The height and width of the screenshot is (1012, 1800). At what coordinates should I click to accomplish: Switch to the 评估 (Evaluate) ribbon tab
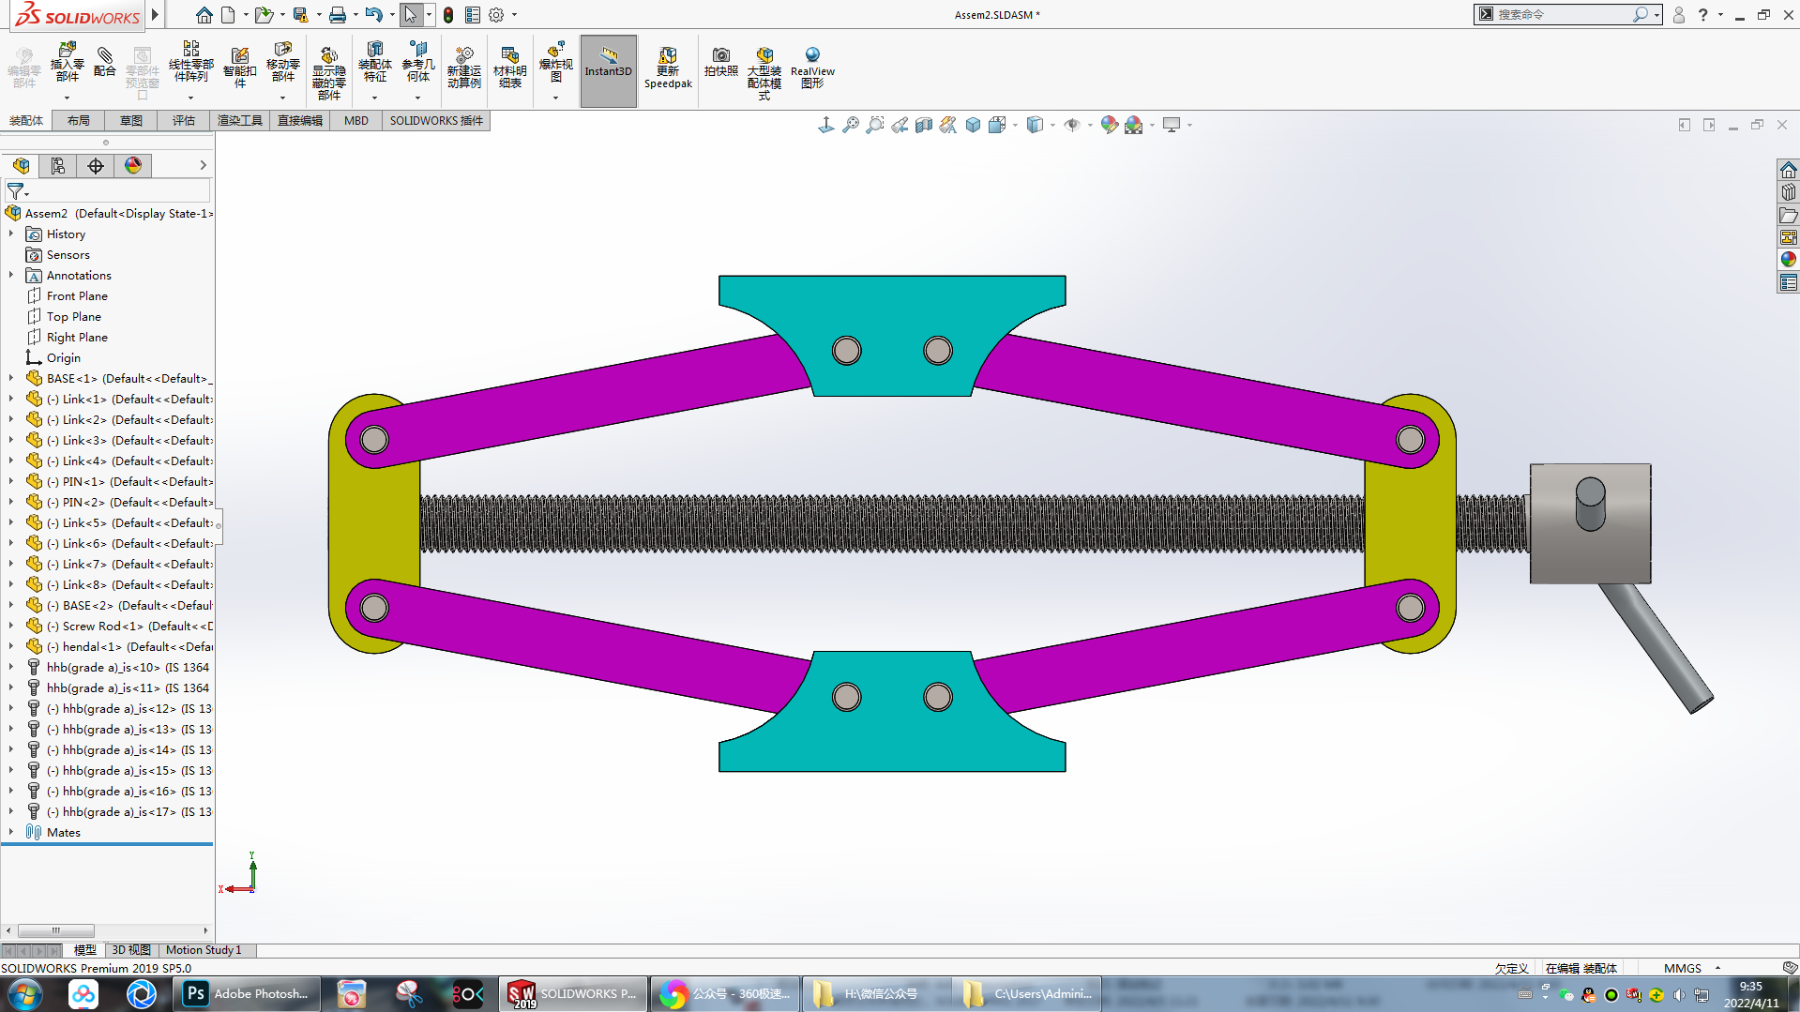[x=183, y=121]
